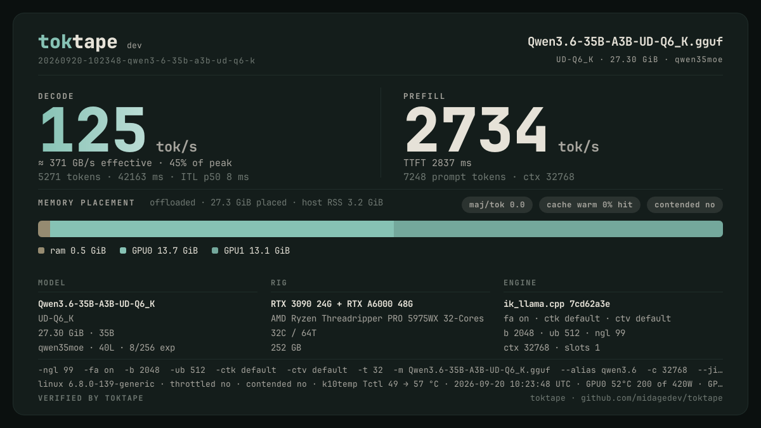
Task: Click the large 125 decode value
Action: click(93, 131)
